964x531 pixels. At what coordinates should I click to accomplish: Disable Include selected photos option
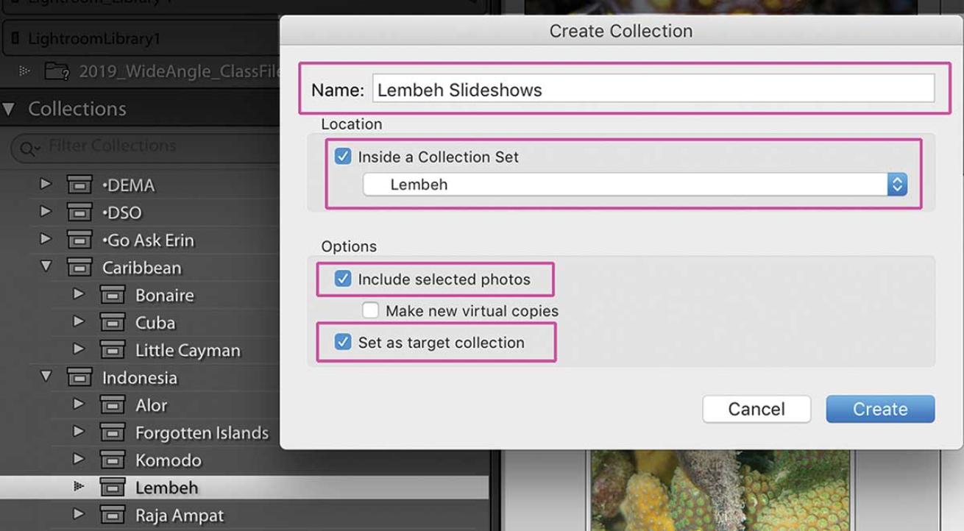coord(343,279)
